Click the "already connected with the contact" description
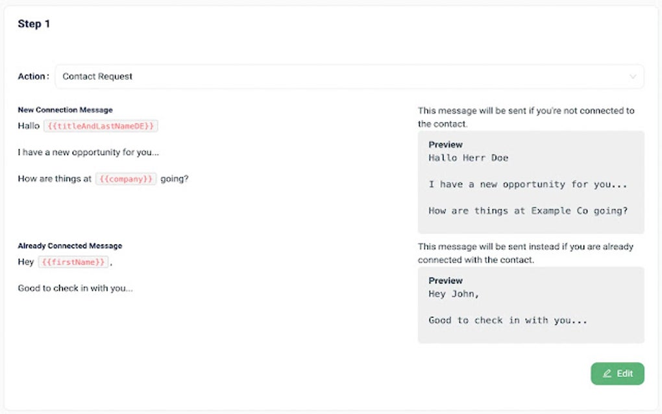 click(525, 253)
